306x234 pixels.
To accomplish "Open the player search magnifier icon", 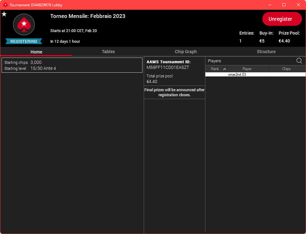I will coord(299,61).
